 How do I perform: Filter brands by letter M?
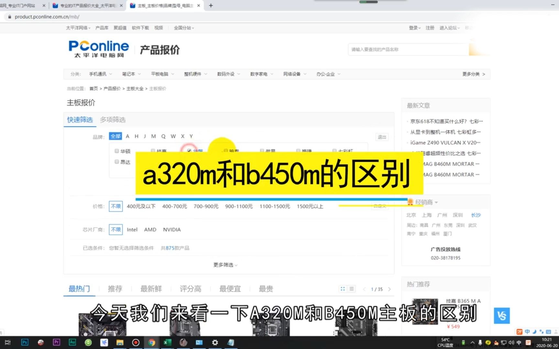153,136
